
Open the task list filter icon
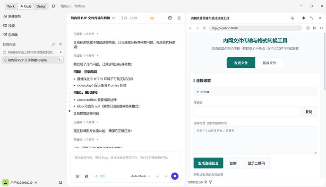60,45
